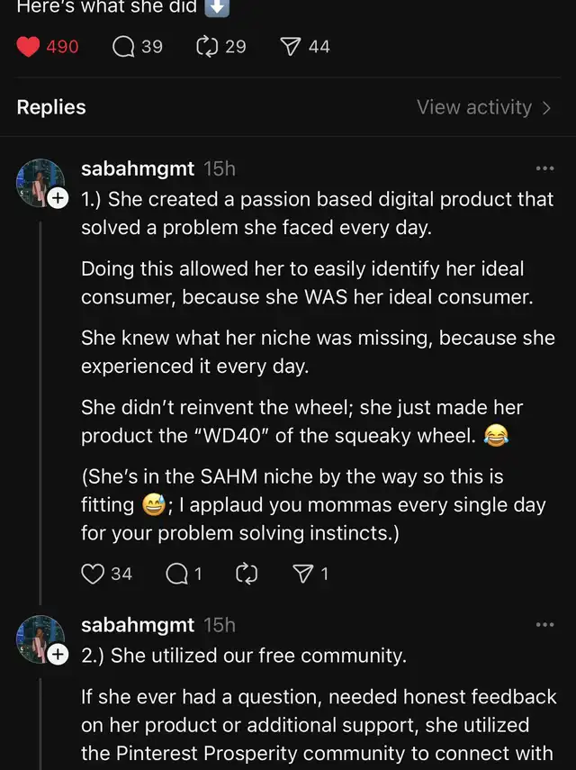The image size is (576, 770).
Task: Share the first reply via send icon
Action: [x=306, y=574]
